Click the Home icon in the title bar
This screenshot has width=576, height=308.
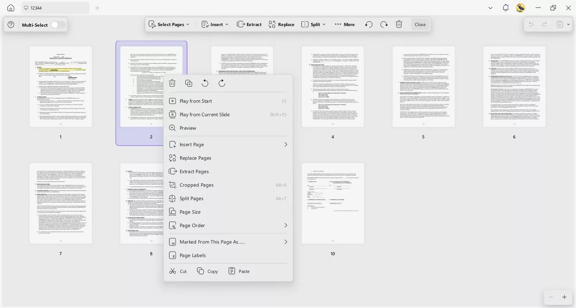click(10, 8)
